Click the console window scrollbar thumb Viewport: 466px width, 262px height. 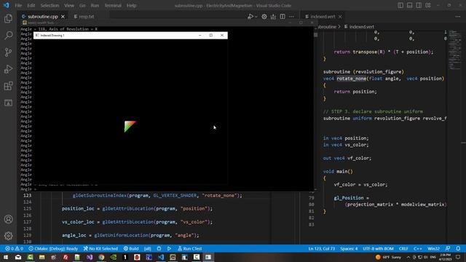pyautogui.click(x=315, y=35)
